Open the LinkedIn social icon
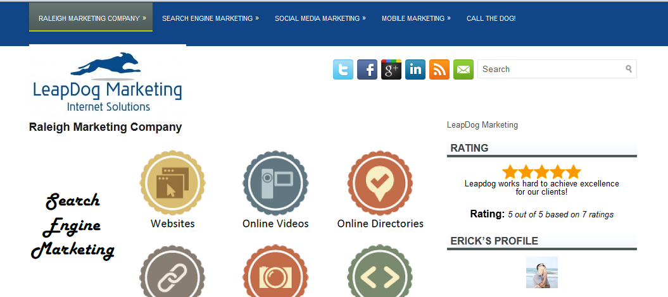The height and width of the screenshot is (297, 668). (415, 70)
